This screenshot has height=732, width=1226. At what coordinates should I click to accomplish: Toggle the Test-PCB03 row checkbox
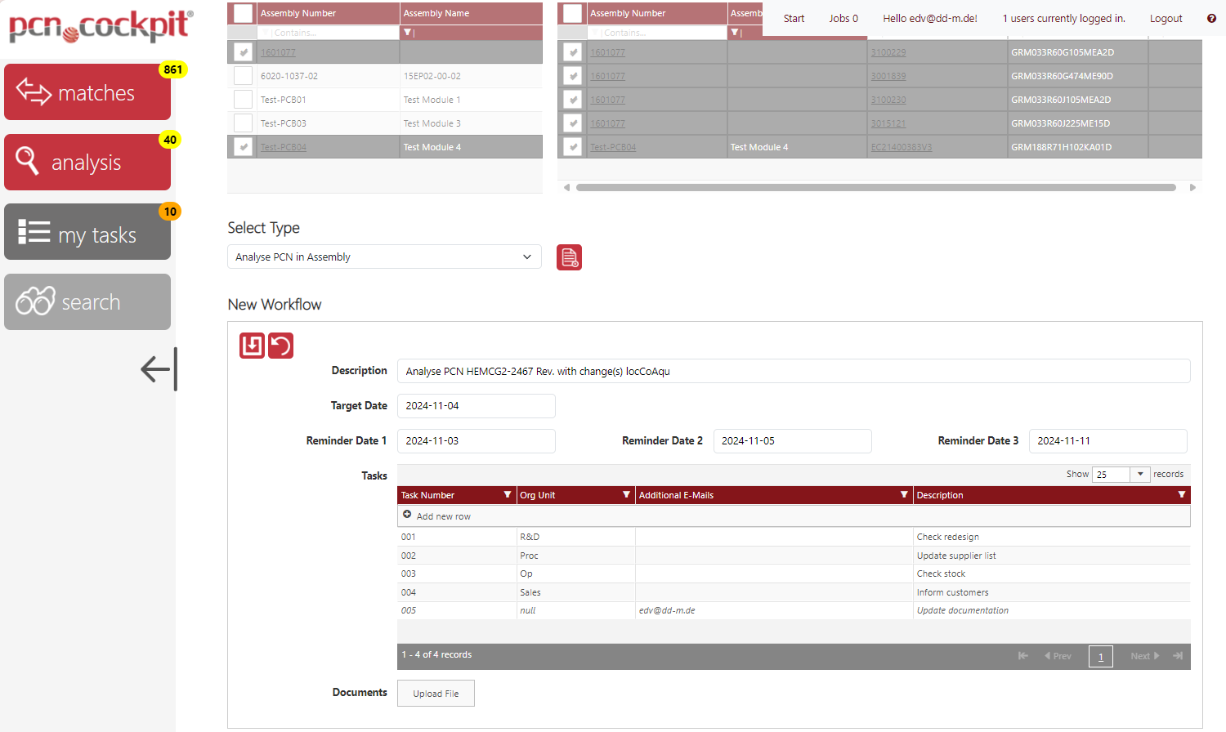(243, 123)
